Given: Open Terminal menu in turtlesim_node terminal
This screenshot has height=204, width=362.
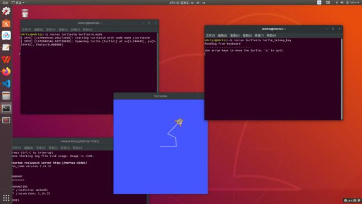Looking at the screenshot, I should 75,30.
